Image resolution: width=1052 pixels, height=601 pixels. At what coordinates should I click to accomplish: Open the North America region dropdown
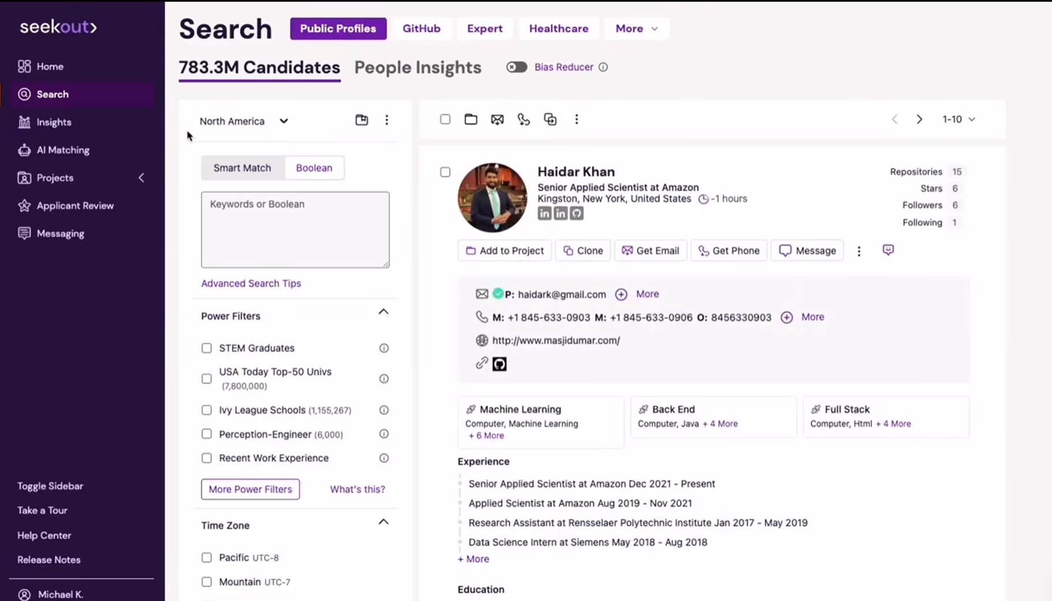244,121
